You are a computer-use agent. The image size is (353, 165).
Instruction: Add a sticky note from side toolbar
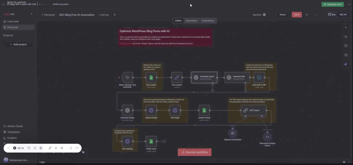point(346,46)
